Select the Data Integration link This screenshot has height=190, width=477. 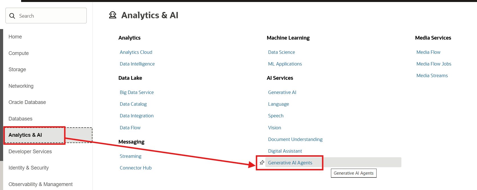point(136,116)
